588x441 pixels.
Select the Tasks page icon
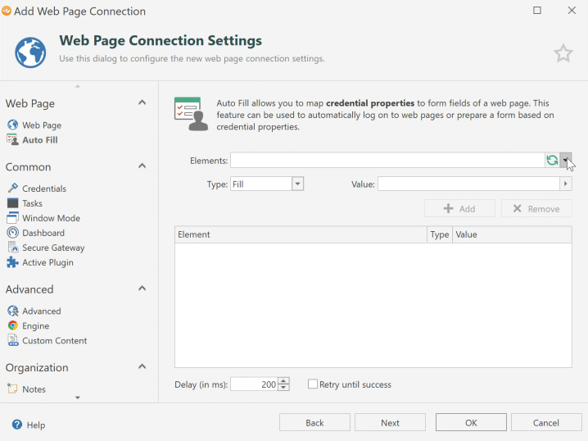click(12, 203)
